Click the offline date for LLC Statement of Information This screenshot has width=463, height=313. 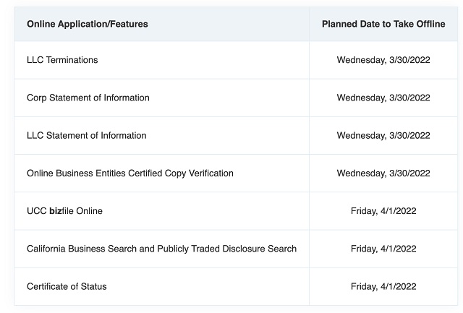pyautogui.click(x=383, y=135)
